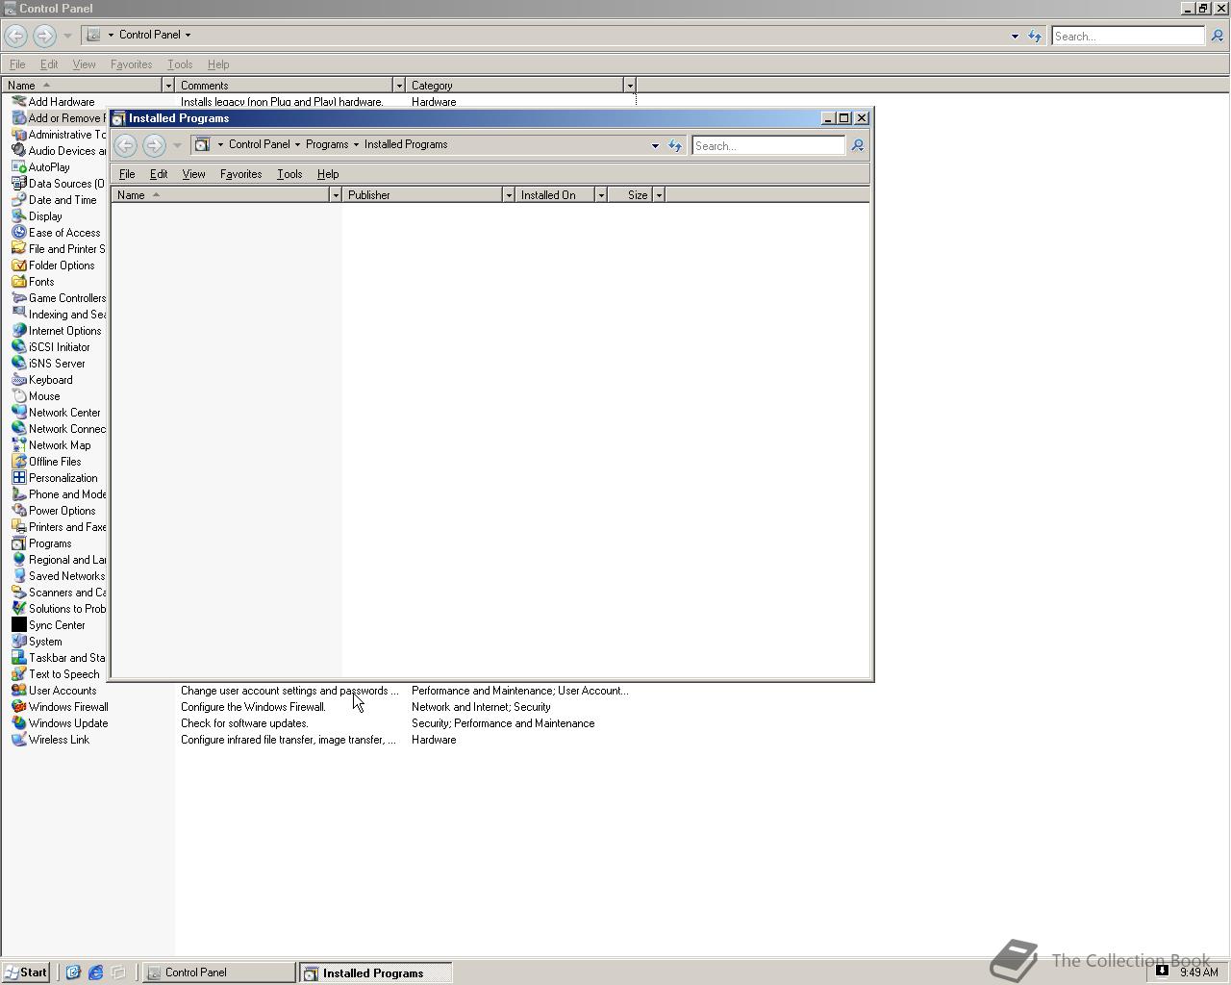
Task: Open Help menu in Control Panel window
Action: [x=218, y=64]
